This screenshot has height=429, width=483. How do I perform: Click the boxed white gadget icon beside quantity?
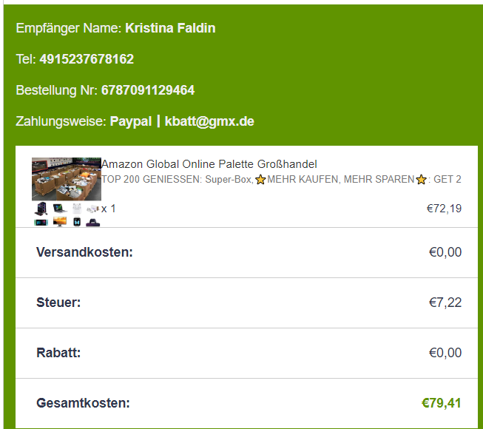tap(92, 209)
